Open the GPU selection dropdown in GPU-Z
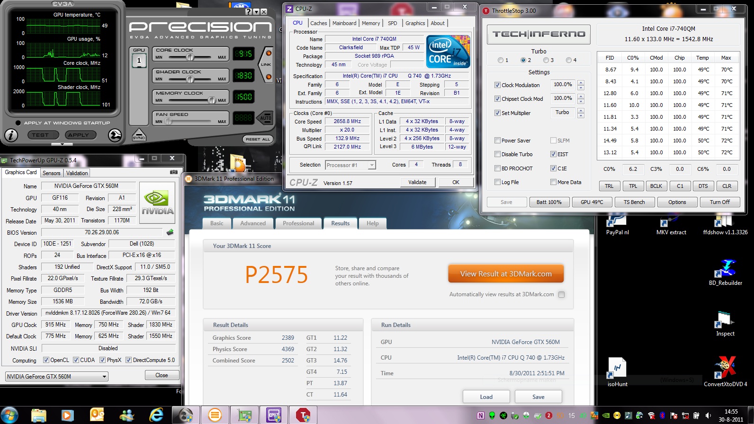754x424 pixels. [x=57, y=377]
